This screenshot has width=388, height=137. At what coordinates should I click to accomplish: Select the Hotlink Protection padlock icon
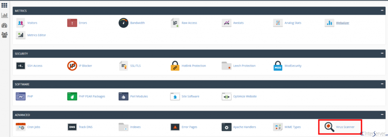[x=175, y=66]
